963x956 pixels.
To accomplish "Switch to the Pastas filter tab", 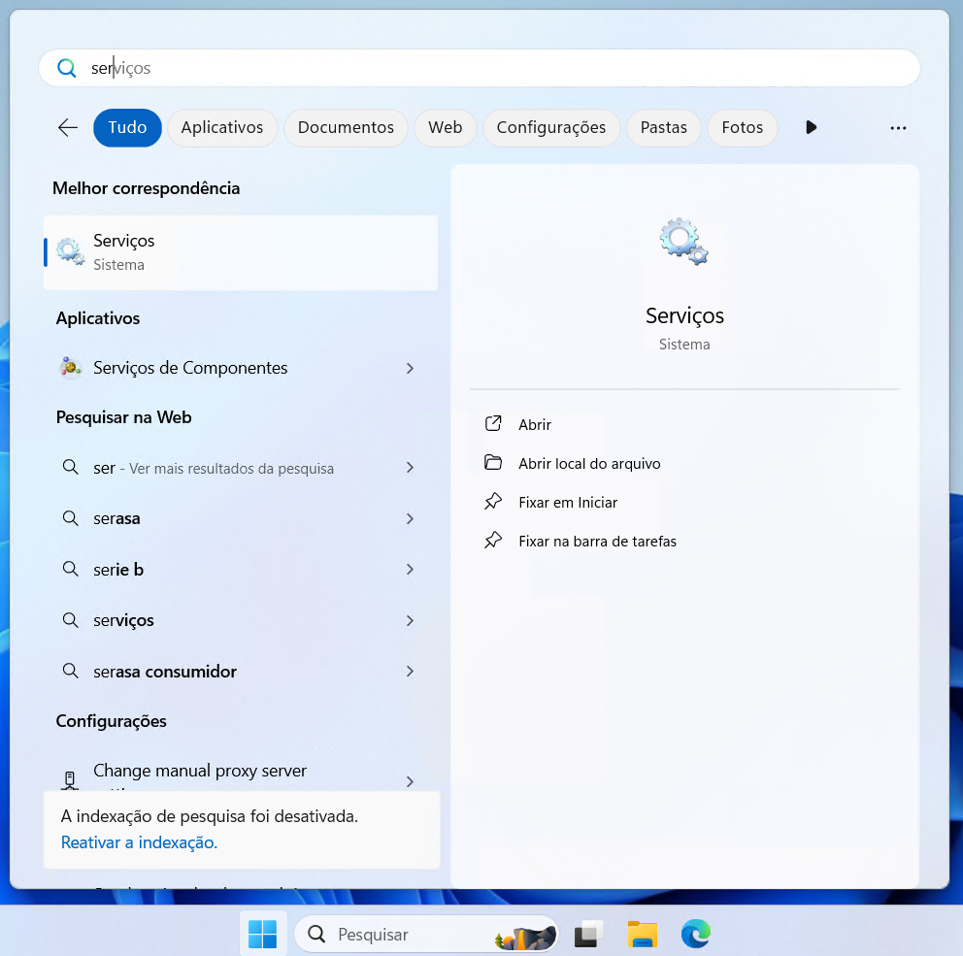I will click(x=664, y=128).
